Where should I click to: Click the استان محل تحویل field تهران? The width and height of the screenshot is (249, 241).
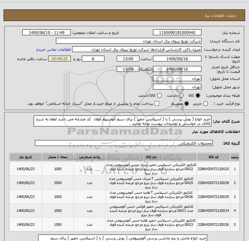(177, 79)
